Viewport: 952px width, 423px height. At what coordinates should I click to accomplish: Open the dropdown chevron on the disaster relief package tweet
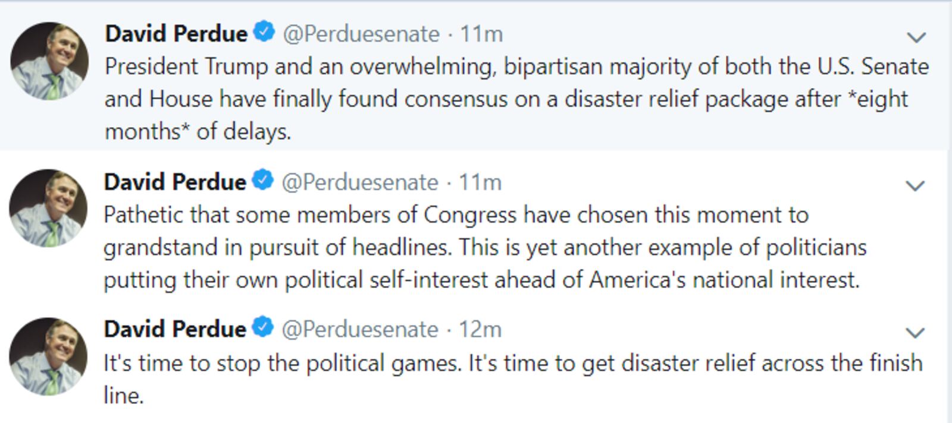pyautogui.click(x=916, y=37)
